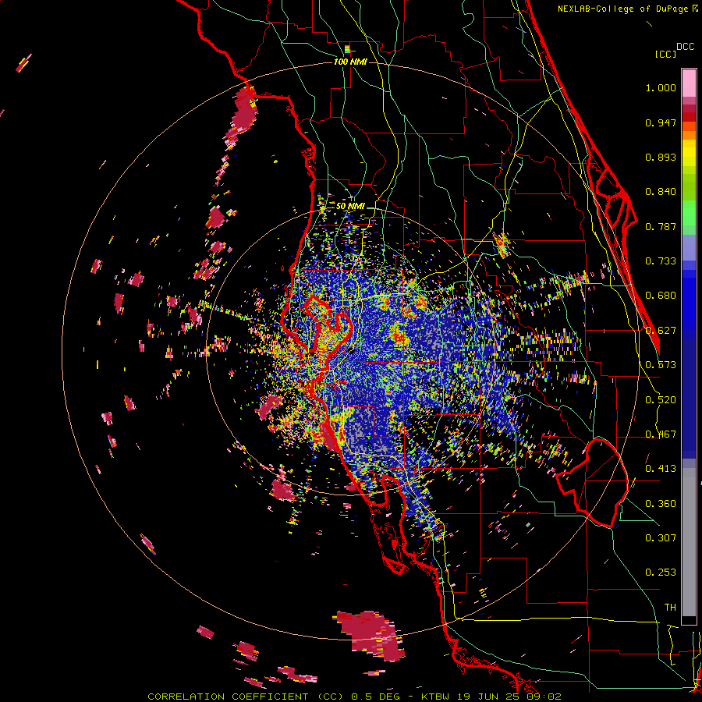Screen dimensions: 702x702
Task: Click the 0.947 legend value
Action: pyautogui.click(x=661, y=122)
